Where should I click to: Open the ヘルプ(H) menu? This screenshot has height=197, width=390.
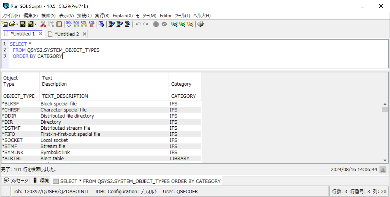(x=202, y=16)
